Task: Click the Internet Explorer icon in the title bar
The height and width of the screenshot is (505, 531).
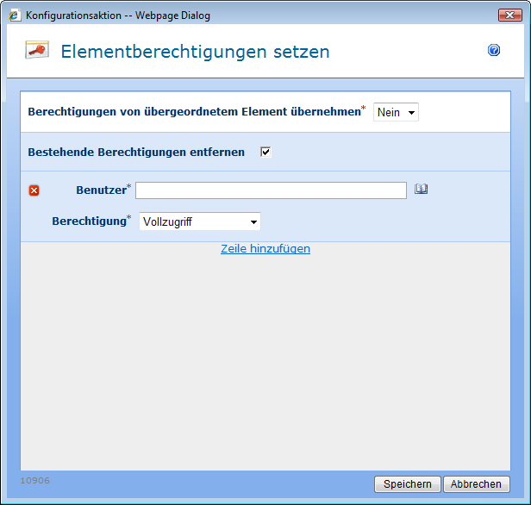Action: pos(14,16)
